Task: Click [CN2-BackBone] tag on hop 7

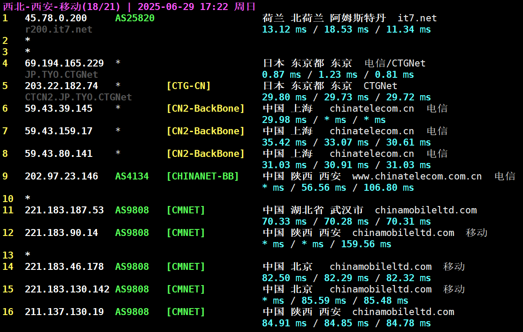Action: [x=205, y=131]
